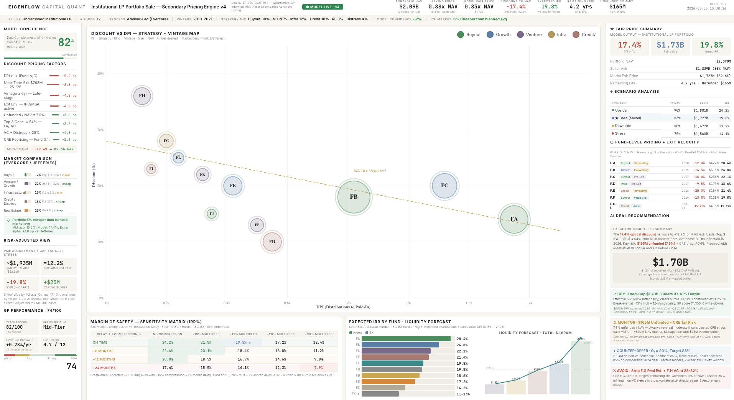Click the green checkmark icon in BUY recommendation

615,294
